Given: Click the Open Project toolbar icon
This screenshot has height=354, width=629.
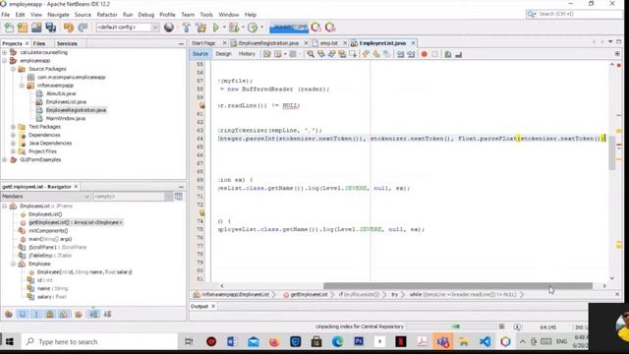Looking at the screenshot, I should 36,28.
